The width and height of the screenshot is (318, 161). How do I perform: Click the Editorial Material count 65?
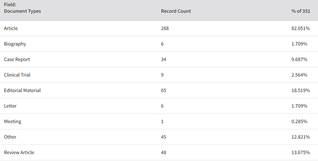[163, 90]
